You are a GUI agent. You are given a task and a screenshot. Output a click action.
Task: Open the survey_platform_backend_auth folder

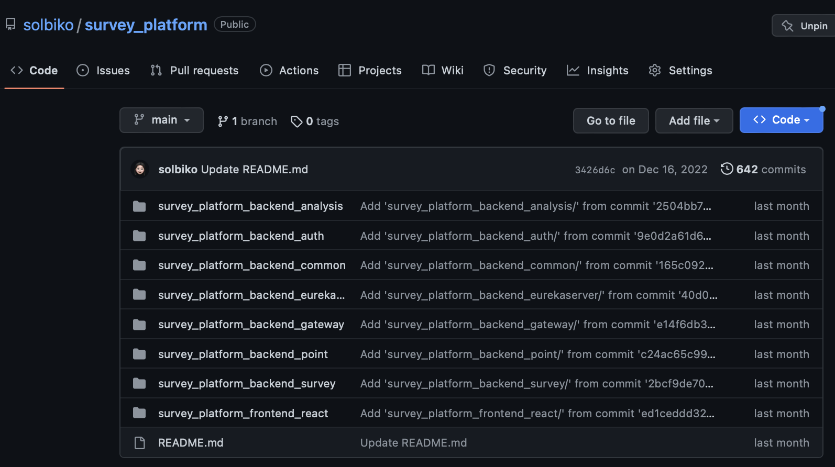tap(241, 236)
